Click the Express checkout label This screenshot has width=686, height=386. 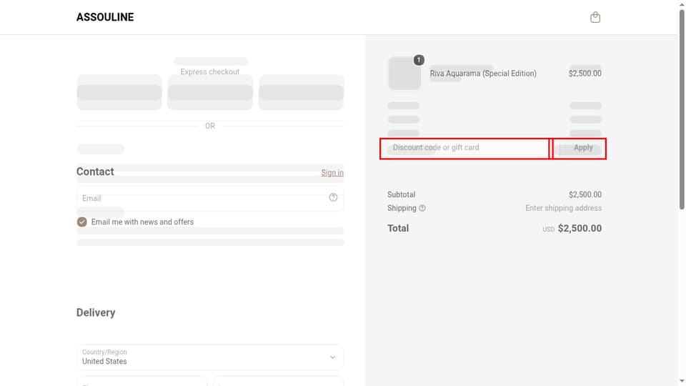(x=210, y=71)
